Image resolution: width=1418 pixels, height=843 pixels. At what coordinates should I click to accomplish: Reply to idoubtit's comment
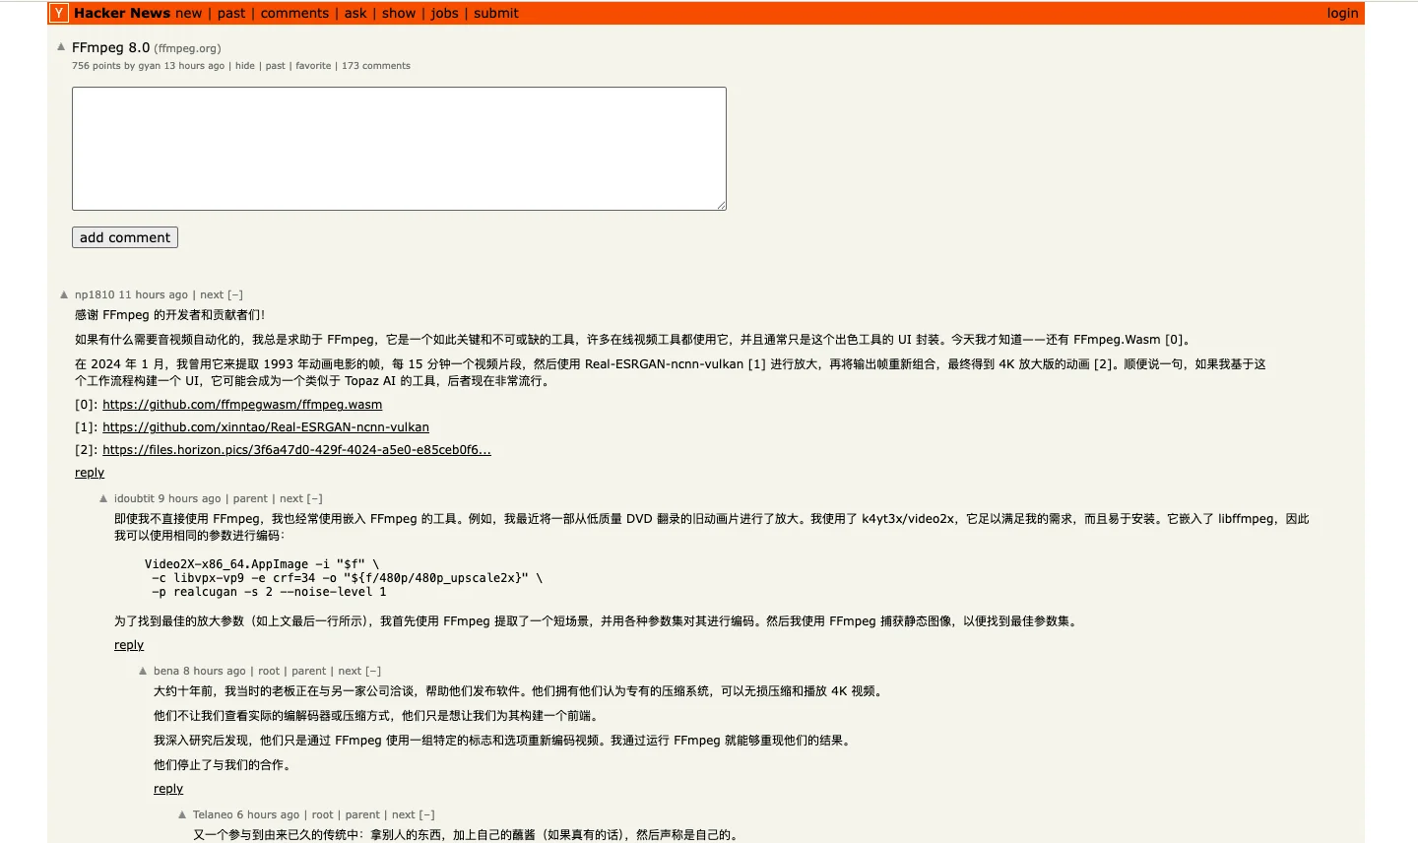tap(129, 645)
